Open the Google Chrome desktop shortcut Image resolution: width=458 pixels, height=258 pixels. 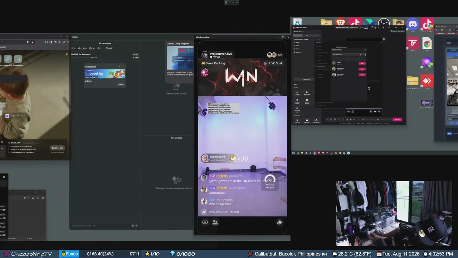click(427, 44)
